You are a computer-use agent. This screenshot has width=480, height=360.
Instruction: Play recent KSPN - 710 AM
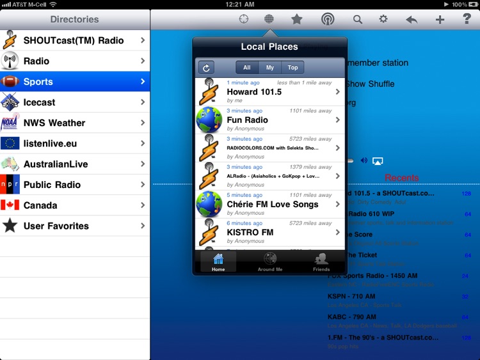[399, 300]
